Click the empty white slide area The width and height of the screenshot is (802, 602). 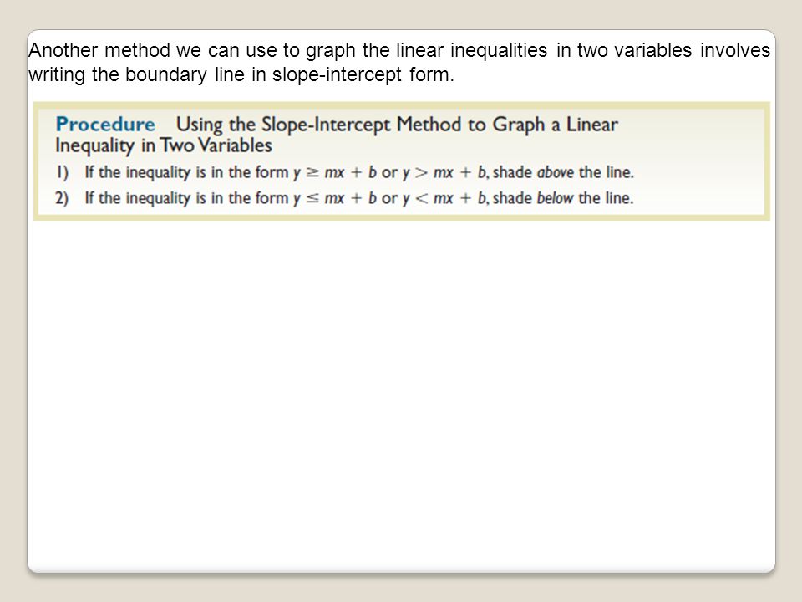pos(402,394)
